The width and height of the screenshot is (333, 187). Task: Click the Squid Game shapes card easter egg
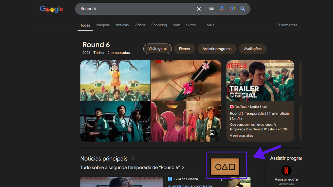coord(225,167)
